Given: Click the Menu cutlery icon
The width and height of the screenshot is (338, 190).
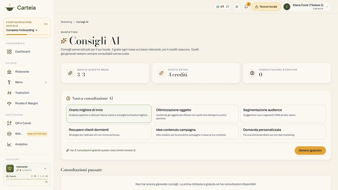Looking at the screenshot, I should (x=9, y=82).
